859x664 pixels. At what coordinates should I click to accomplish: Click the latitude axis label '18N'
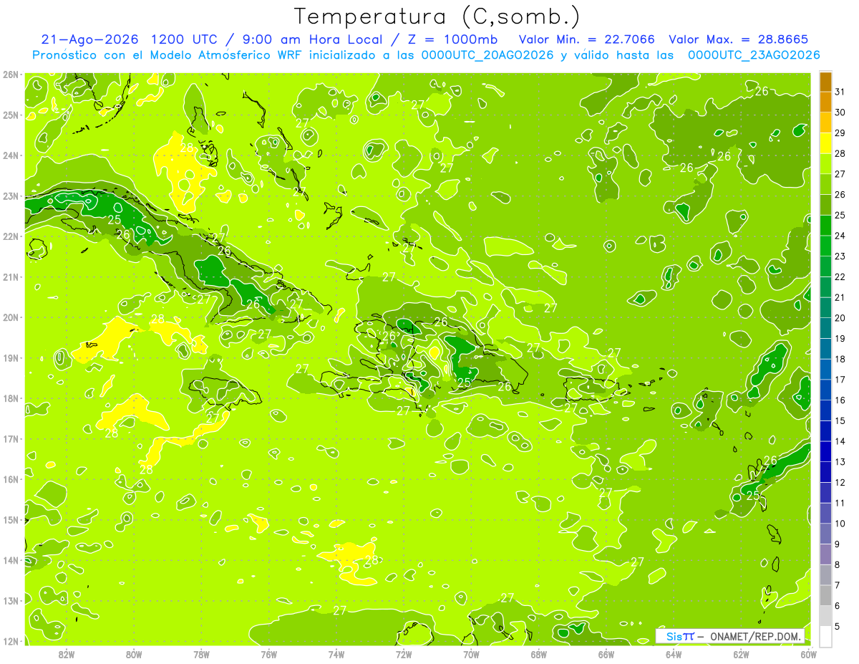click(11, 398)
